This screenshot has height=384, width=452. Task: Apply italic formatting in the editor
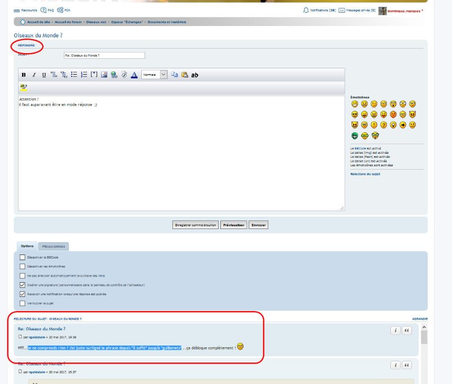[x=34, y=75]
